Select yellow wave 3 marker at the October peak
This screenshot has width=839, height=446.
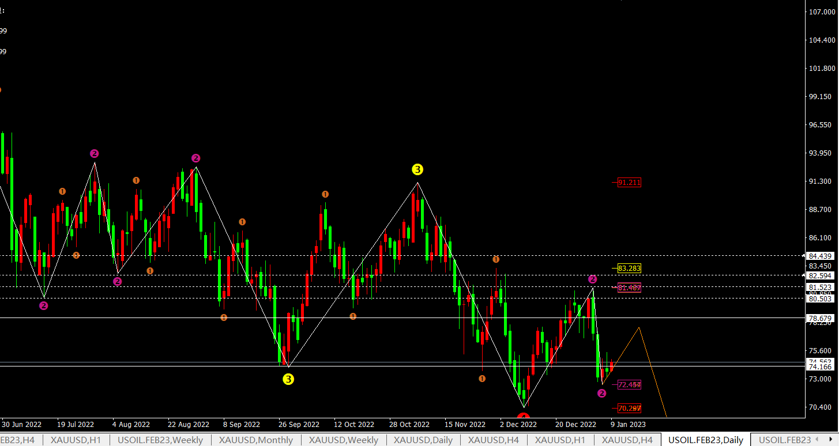[x=417, y=169]
